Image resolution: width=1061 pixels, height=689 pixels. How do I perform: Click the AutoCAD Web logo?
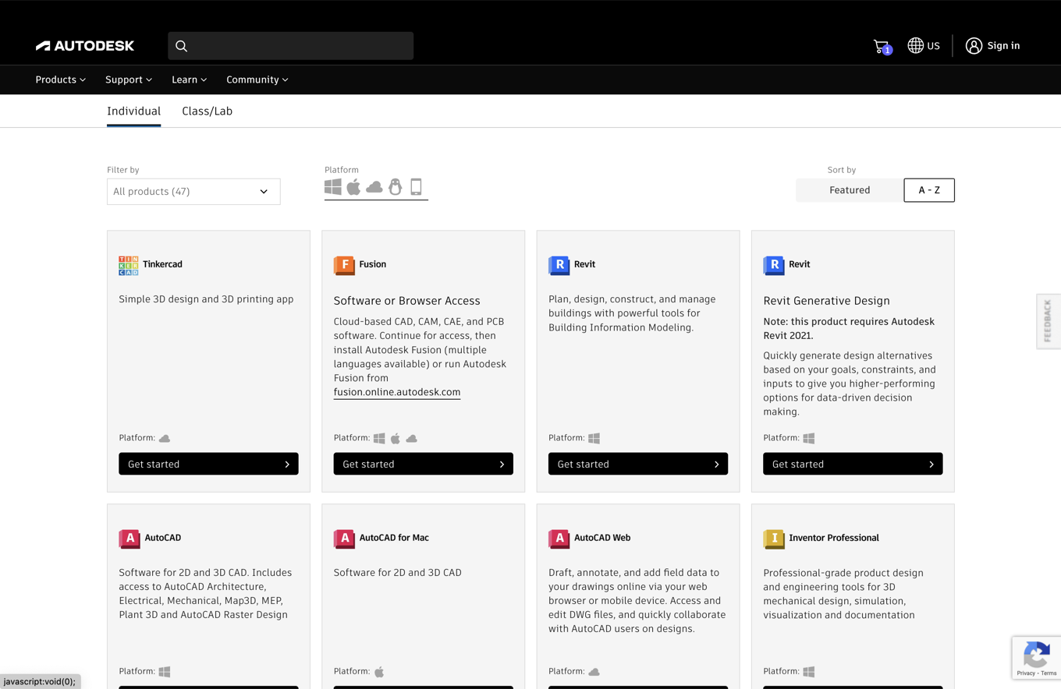(559, 538)
